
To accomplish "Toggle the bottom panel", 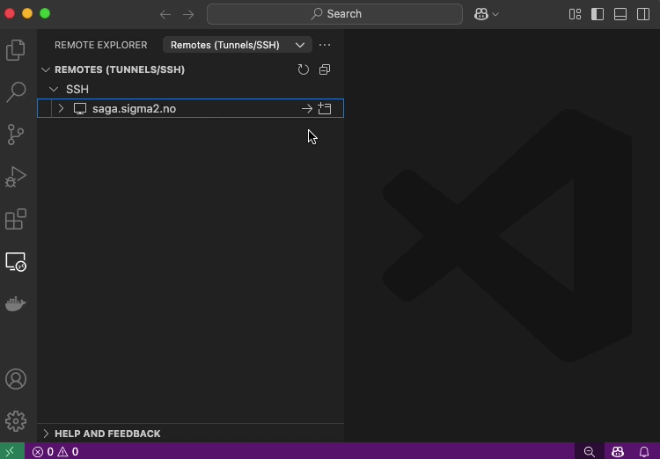I will pyautogui.click(x=620, y=14).
